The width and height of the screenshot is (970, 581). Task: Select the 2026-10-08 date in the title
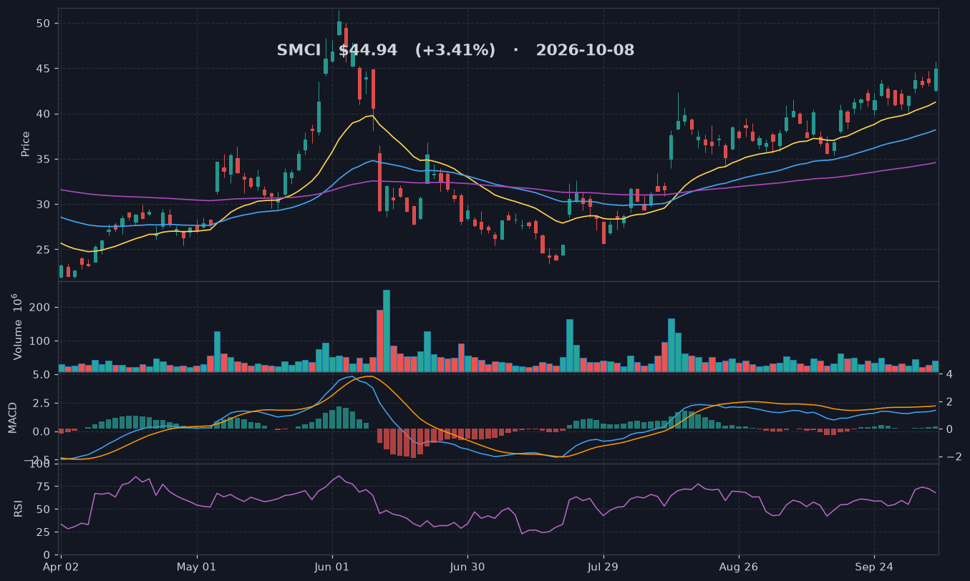click(x=585, y=51)
